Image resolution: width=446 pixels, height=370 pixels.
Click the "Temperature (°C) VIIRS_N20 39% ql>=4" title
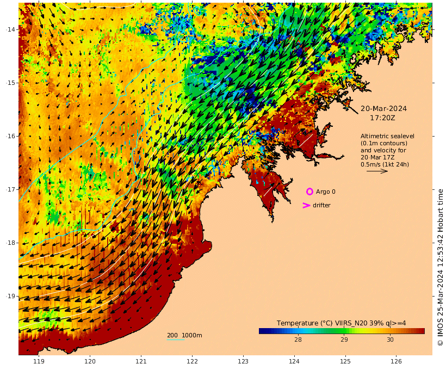[x=342, y=323]
